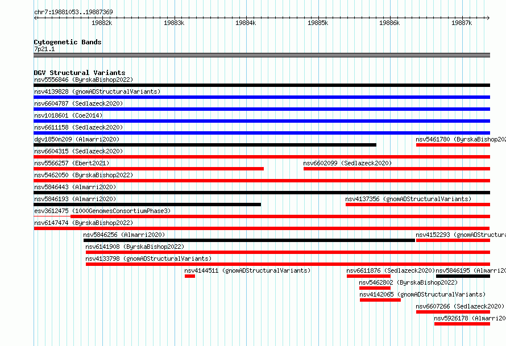The width and height of the screenshot is (506, 346).
Task: Click the nsv6602099 (Sedlazeck2020) label
Action: [x=347, y=163]
